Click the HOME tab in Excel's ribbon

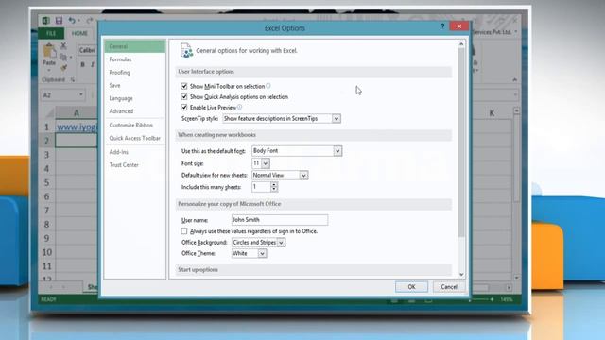[79, 34]
